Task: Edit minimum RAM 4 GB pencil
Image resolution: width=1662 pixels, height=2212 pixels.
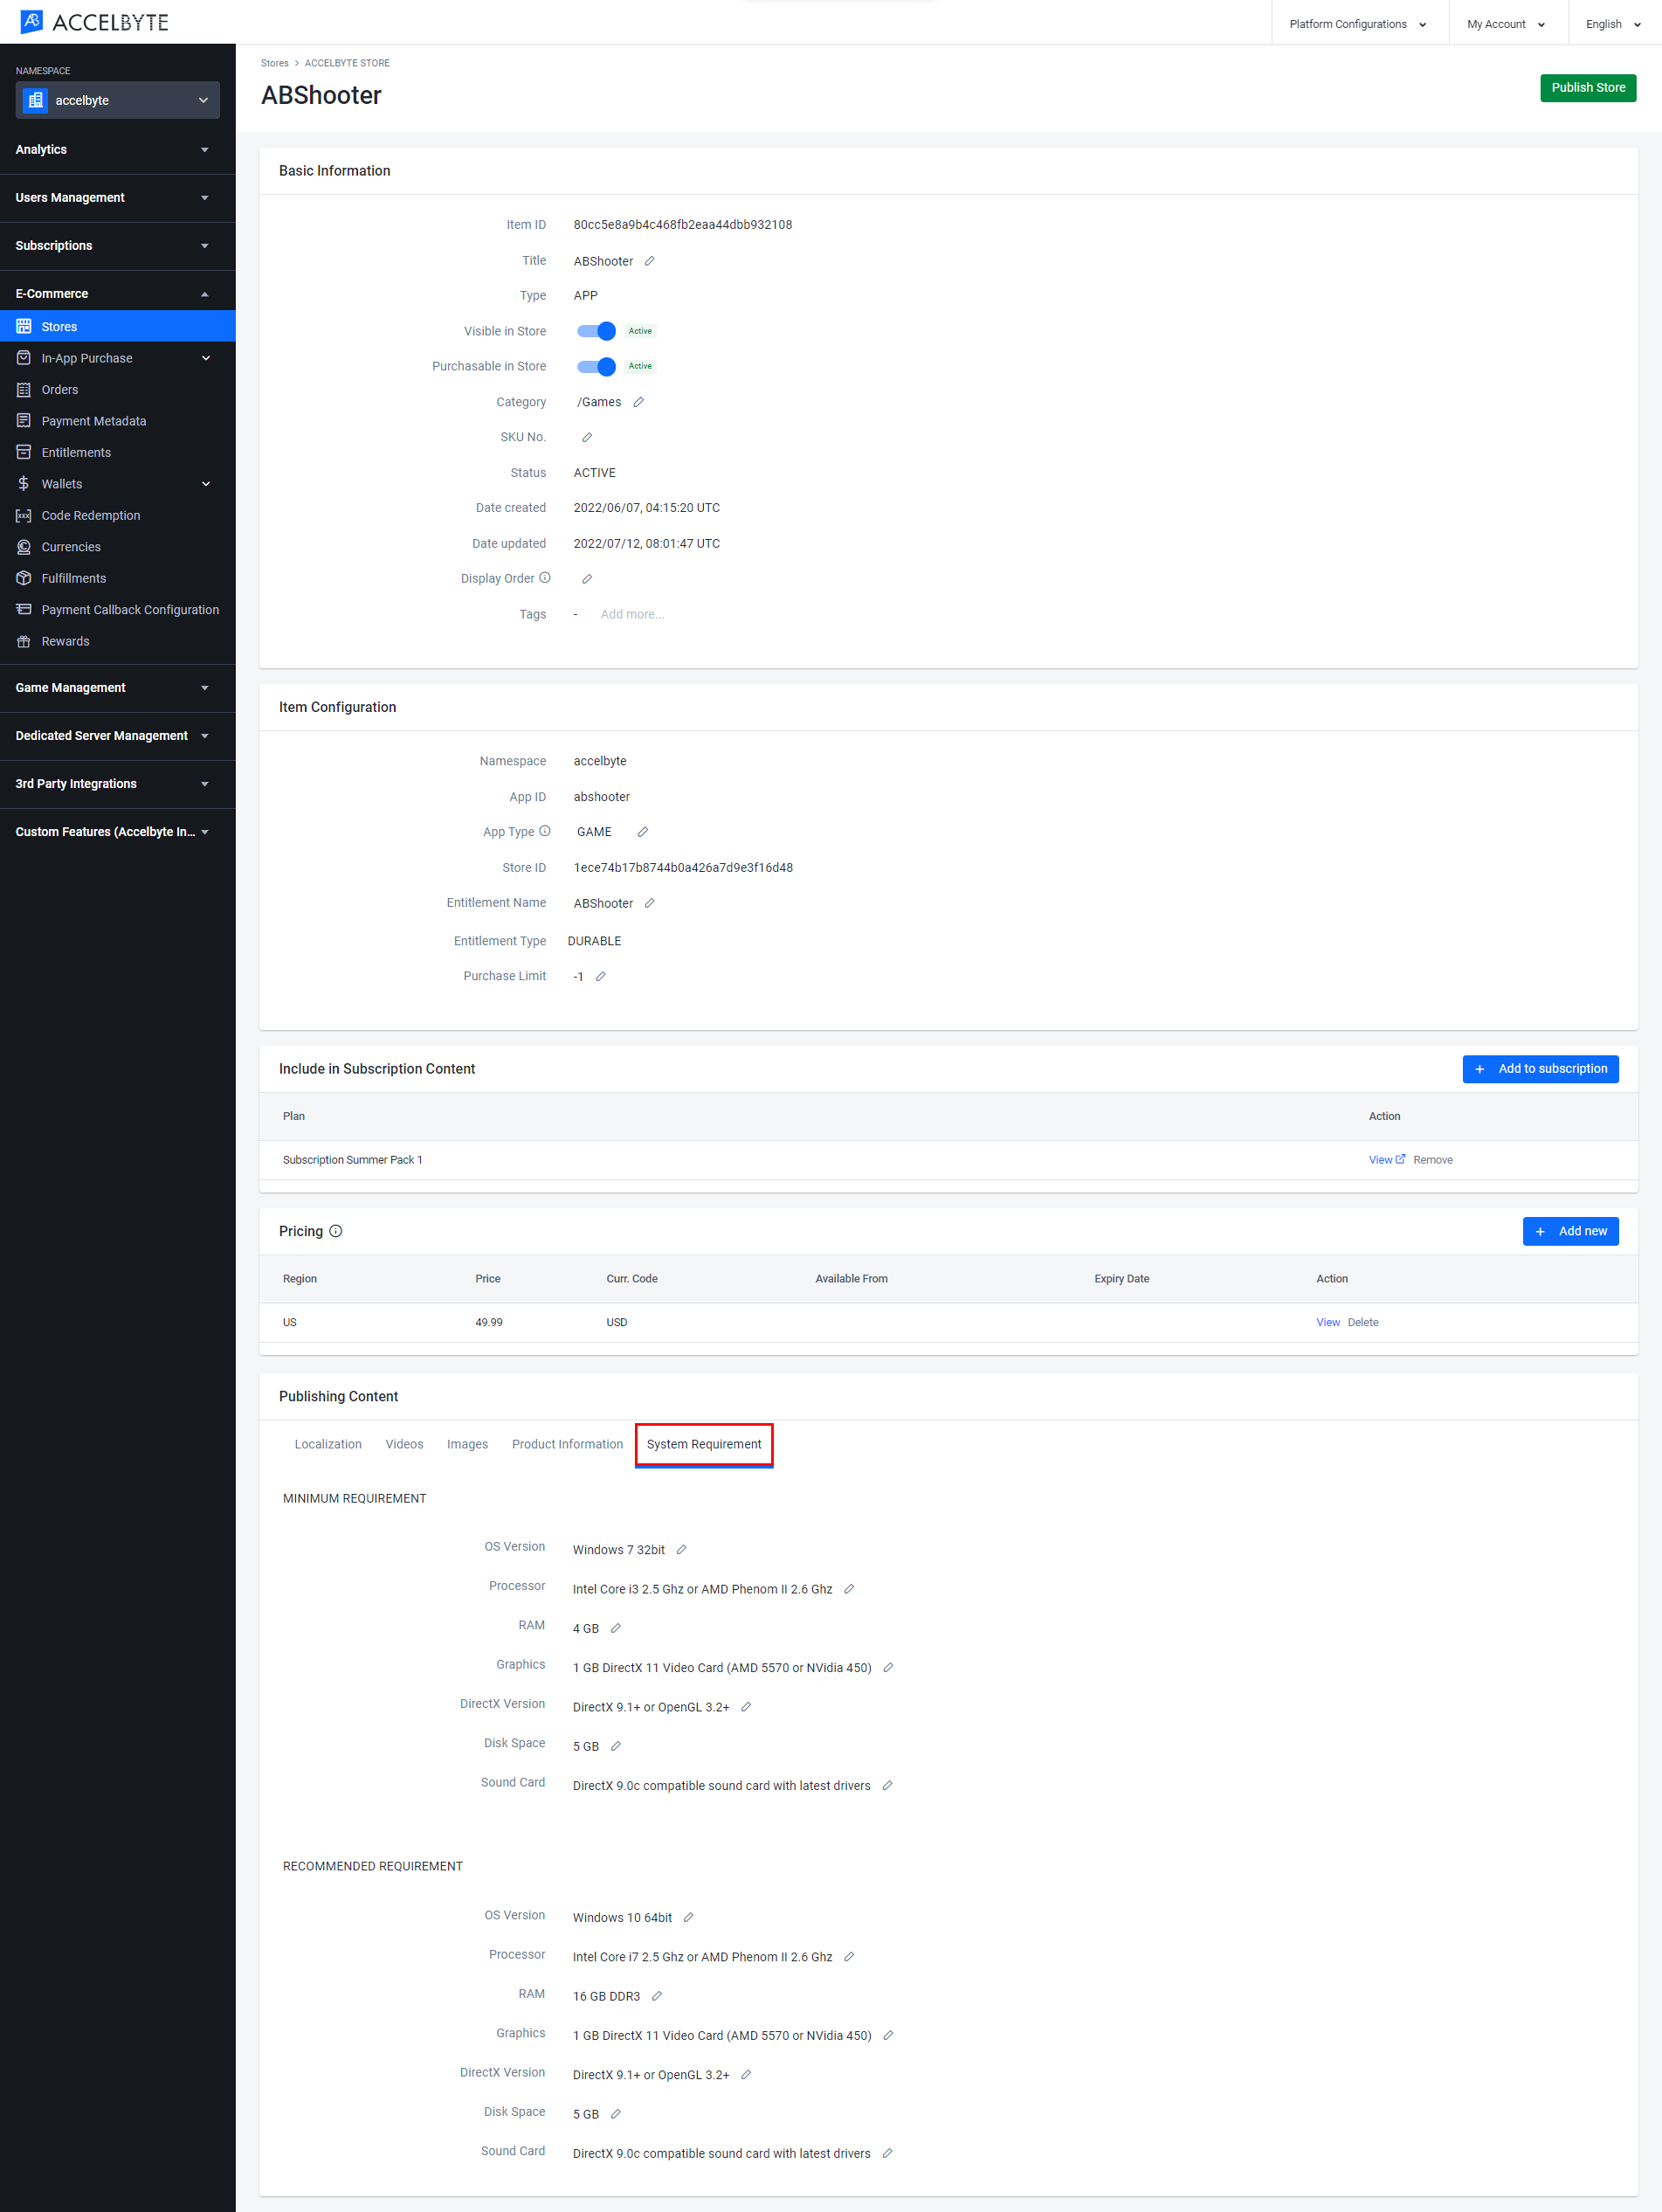Action: click(616, 1628)
